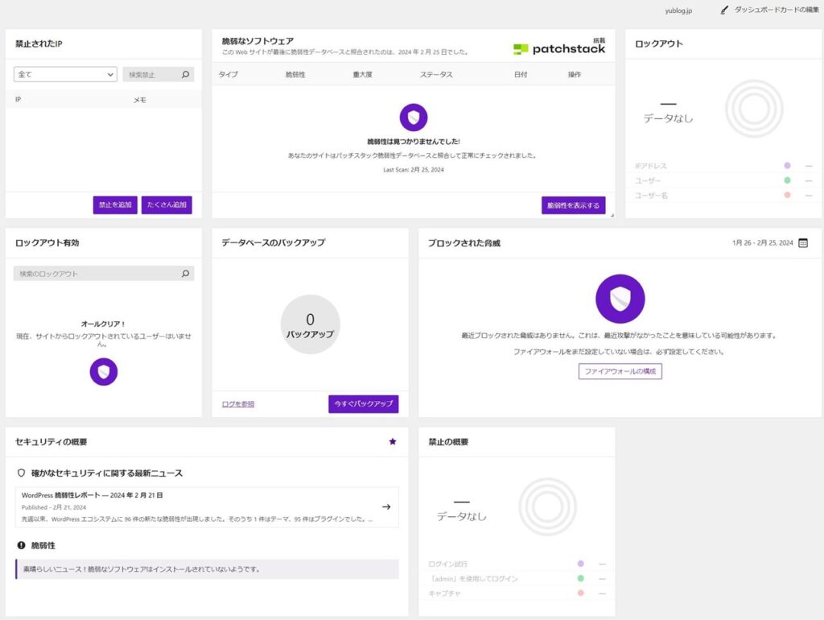Click the 素晴らしいニュース notice bar

pyautogui.click(x=207, y=569)
